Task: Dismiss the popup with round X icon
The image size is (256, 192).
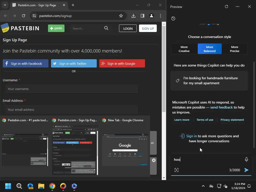Action: pos(154,160)
